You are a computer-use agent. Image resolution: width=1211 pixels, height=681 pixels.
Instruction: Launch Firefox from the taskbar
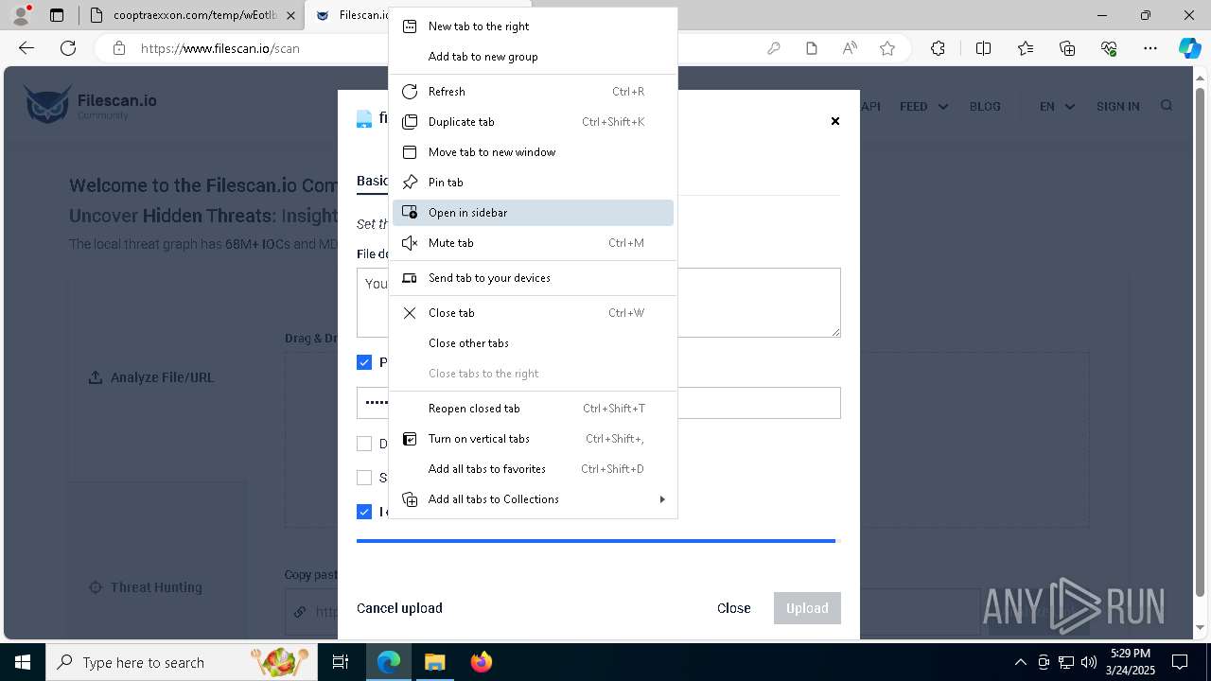[x=482, y=662]
